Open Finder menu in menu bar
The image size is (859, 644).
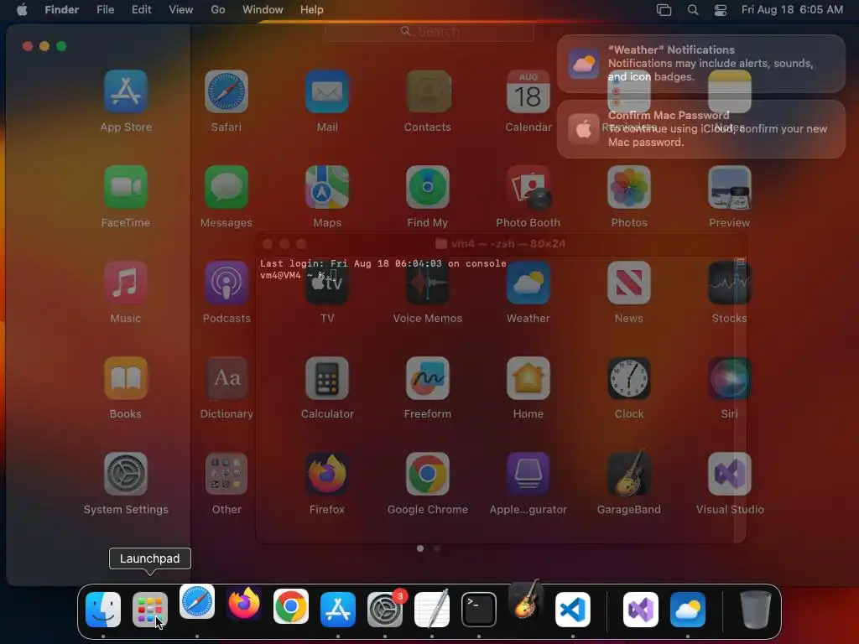(62, 9)
